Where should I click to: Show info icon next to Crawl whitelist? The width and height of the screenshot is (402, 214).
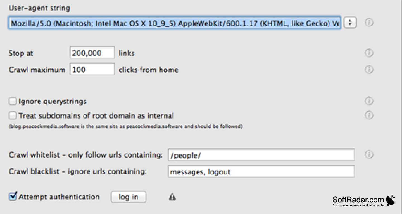click(x=369, y=154)
